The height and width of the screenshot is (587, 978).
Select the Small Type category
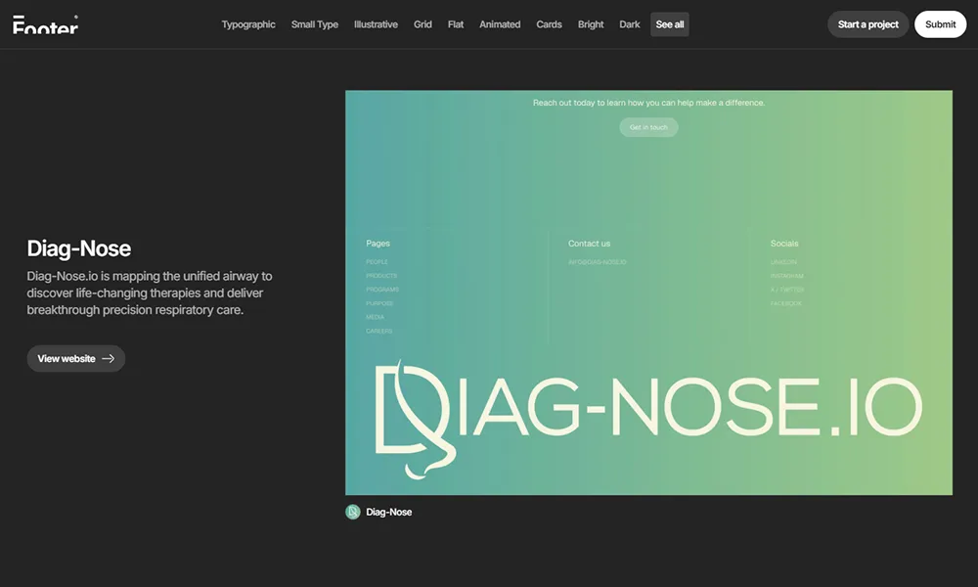(x=315, y=24)
